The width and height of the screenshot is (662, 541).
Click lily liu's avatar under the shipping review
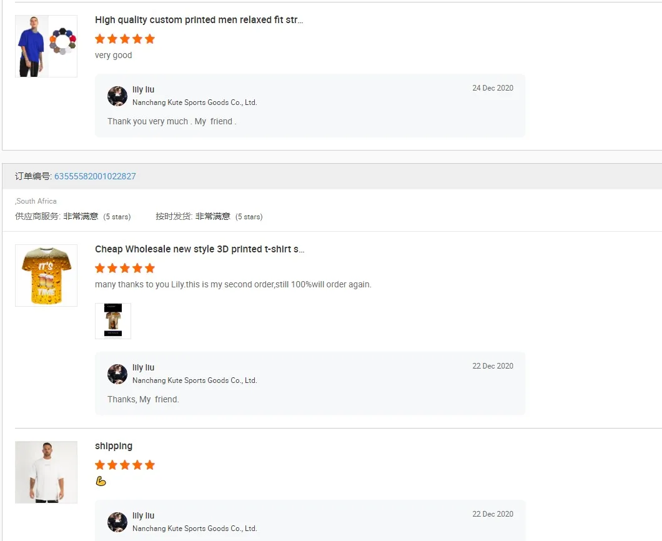tap(117, 522)
